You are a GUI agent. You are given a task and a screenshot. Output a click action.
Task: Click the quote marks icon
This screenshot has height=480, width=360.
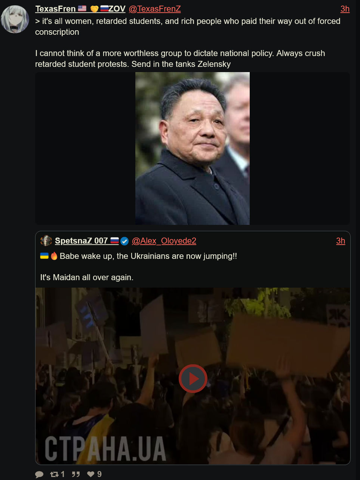coord(76,474)
